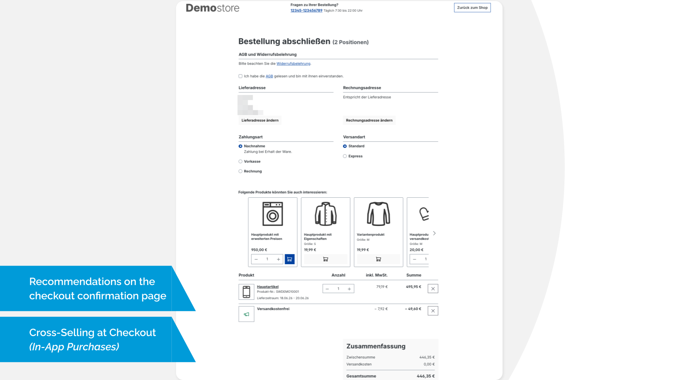The image size is (676, 380).
Task: Call support number 12345-123456789
Action: point(306,11)
